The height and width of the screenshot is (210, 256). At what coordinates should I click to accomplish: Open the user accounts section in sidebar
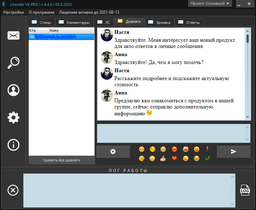13,90
